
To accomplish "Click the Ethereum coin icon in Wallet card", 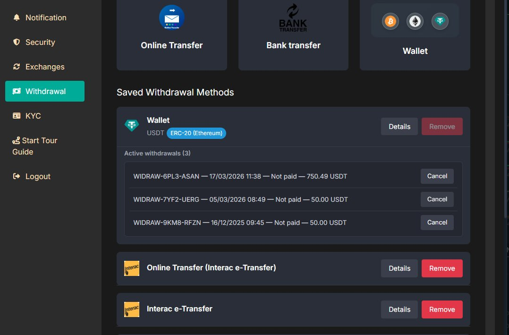I will 415,21.
